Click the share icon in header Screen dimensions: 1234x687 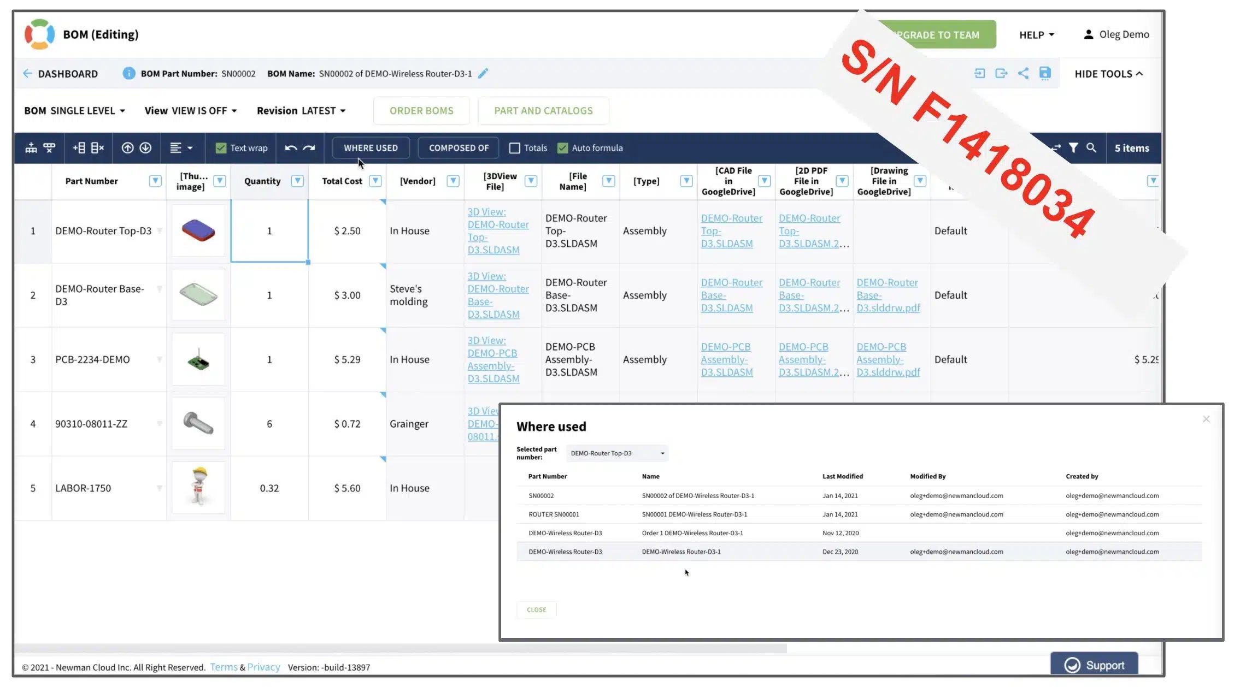[x=1023, y=73]
